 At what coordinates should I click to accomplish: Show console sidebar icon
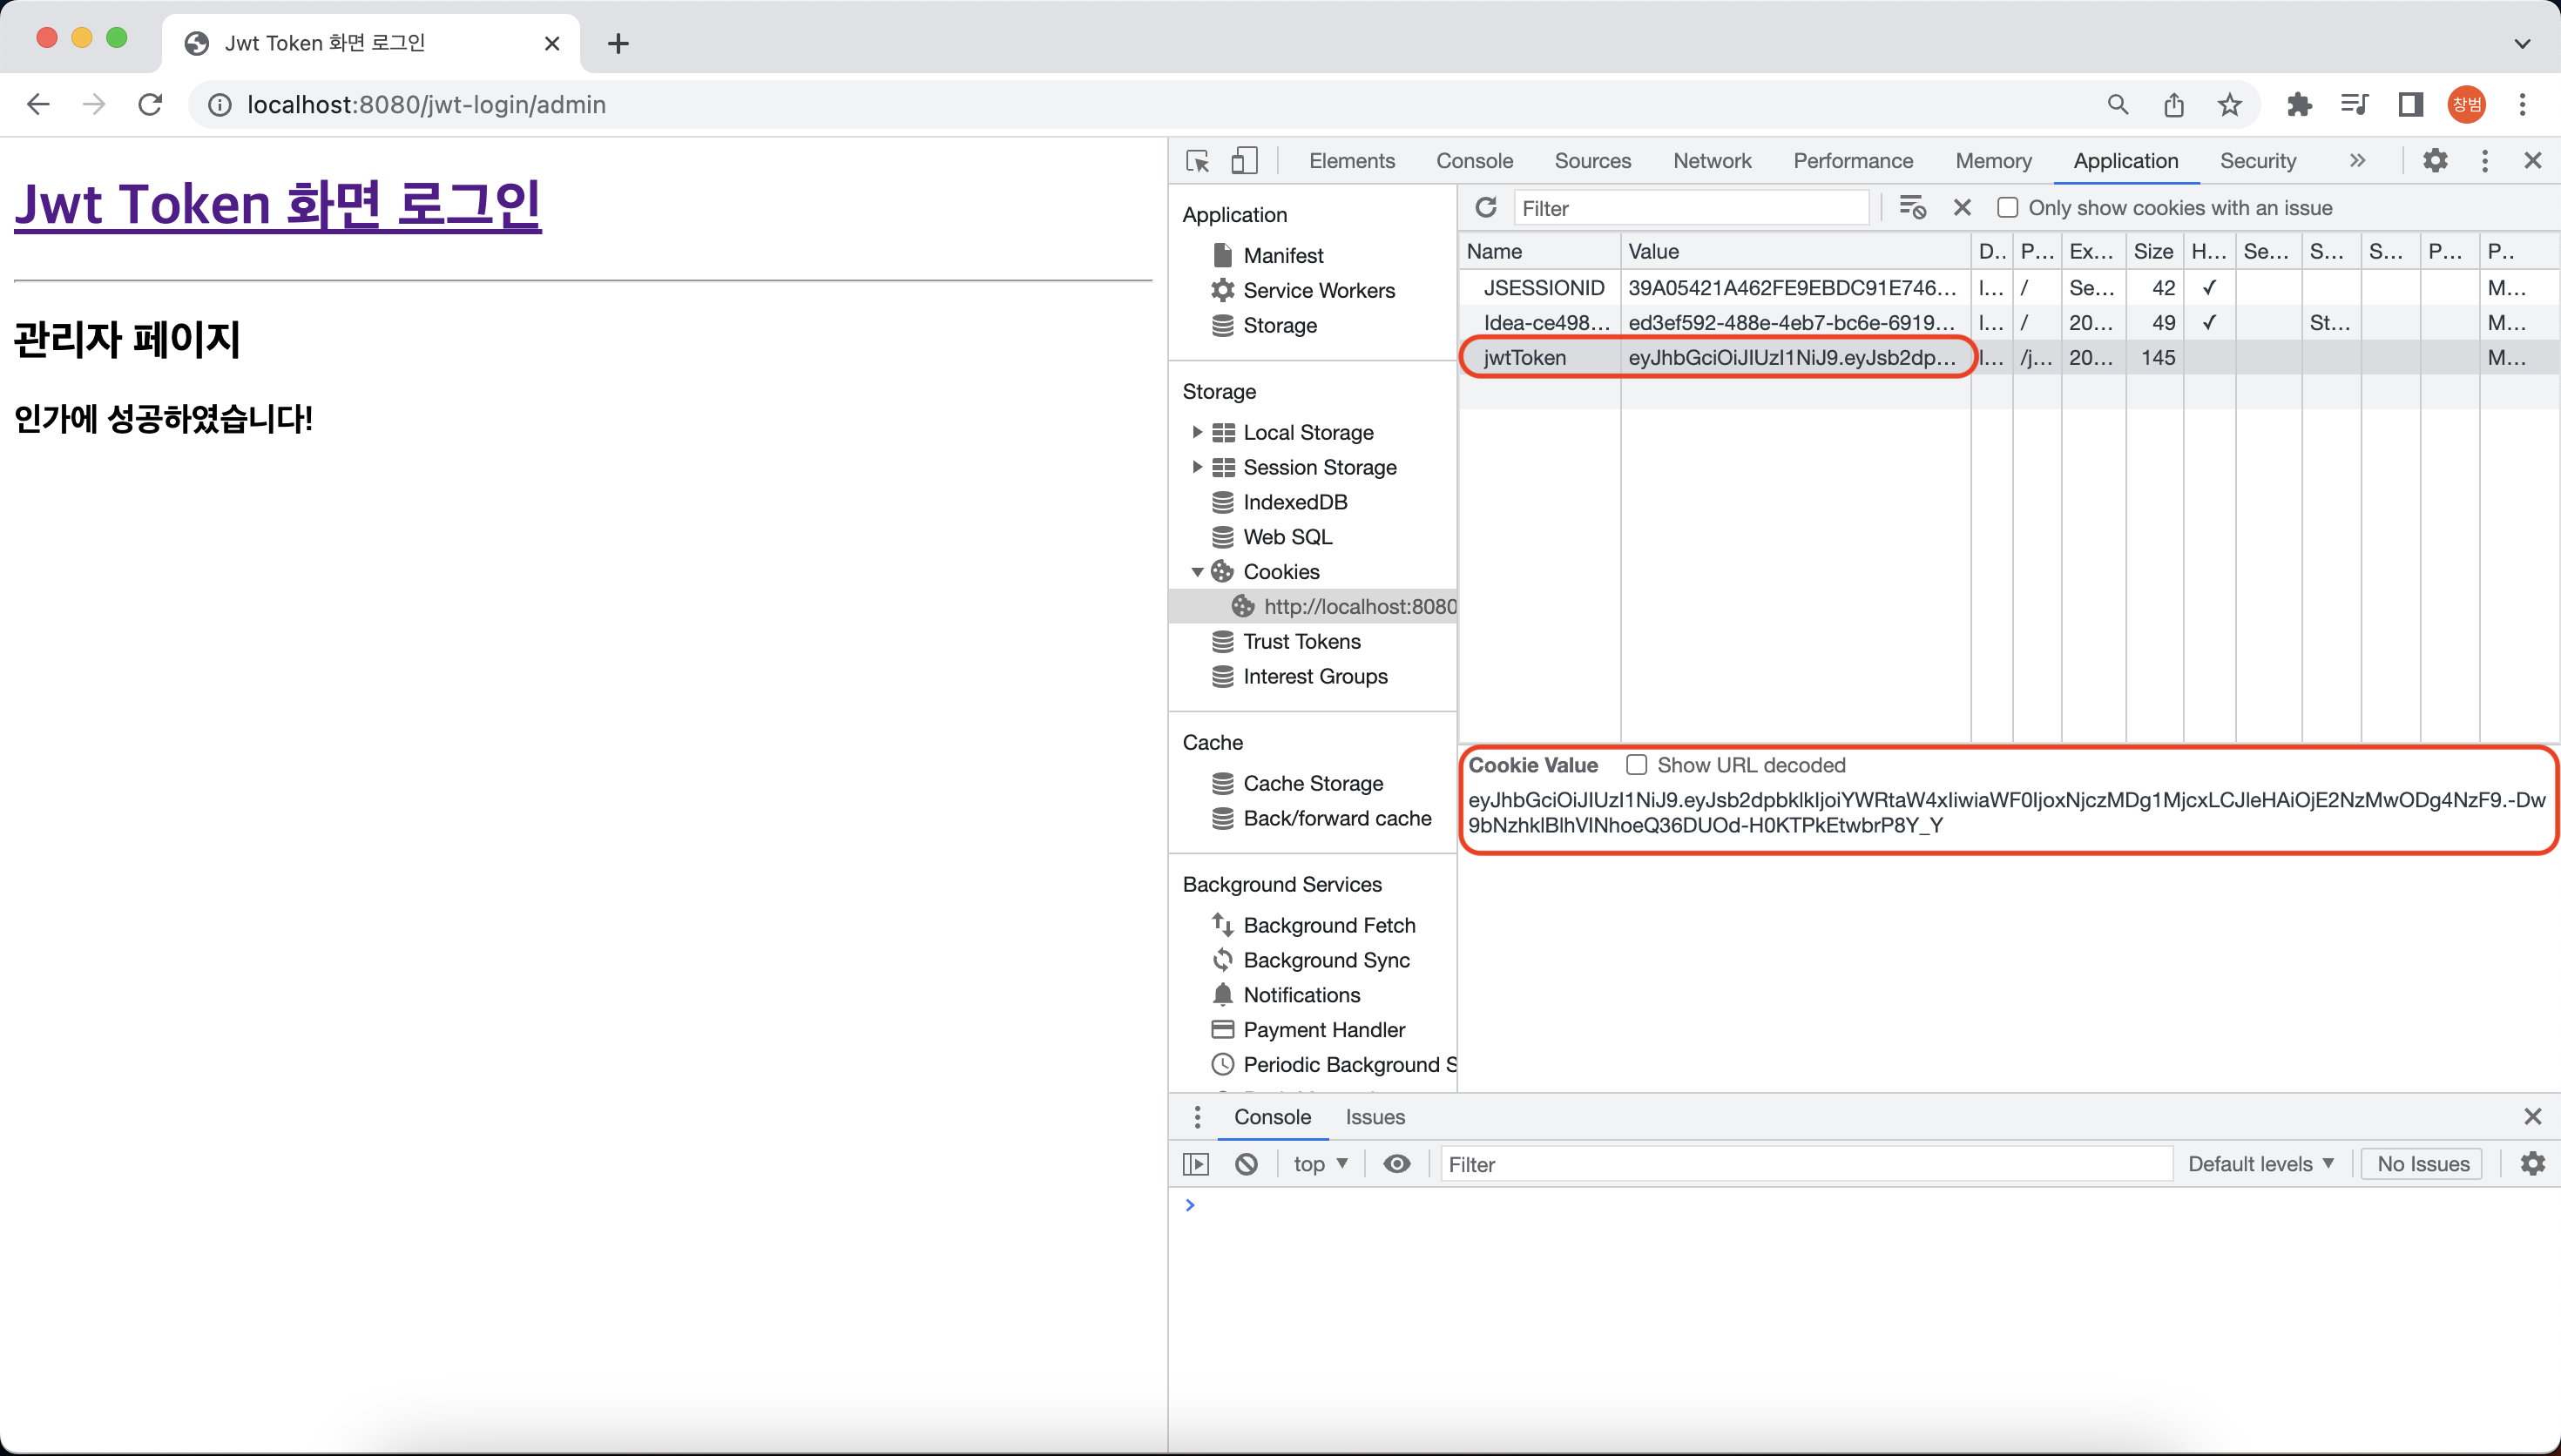(x=1196, y=1164)
